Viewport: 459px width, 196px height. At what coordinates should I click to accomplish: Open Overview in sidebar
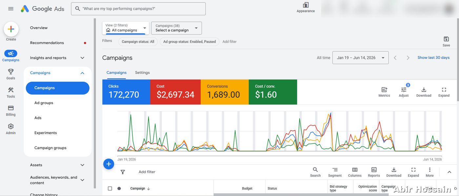[39, 28]
